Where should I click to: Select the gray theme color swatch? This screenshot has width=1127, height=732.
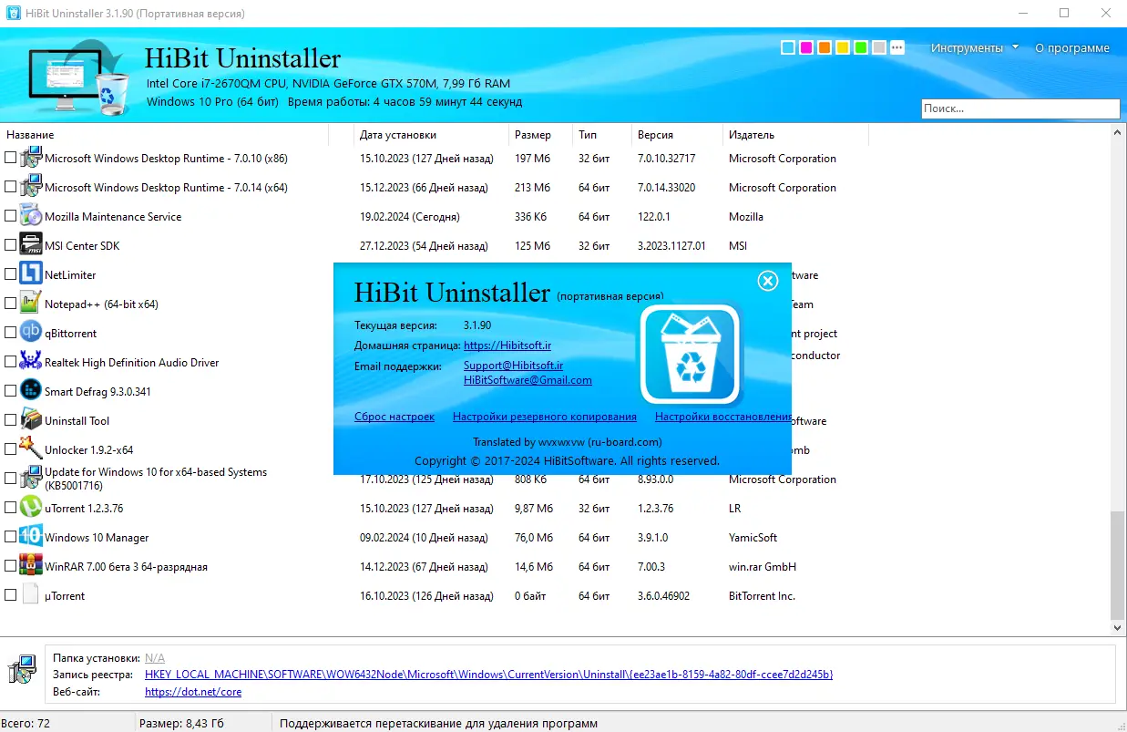click(x=879, y=47)
